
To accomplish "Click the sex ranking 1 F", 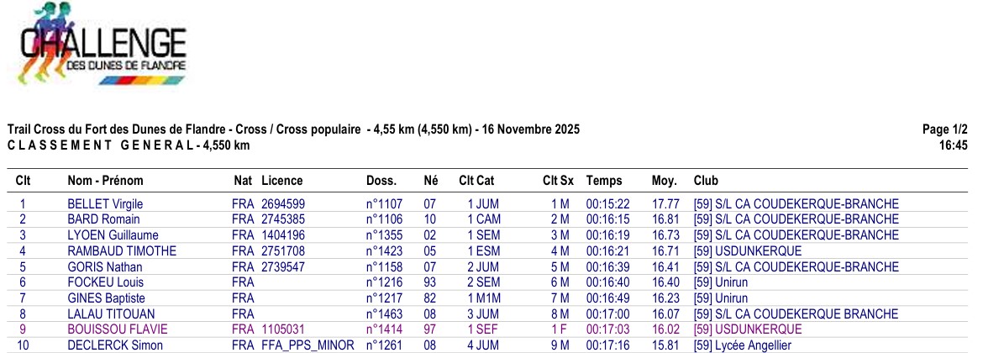I will pos(560,329).
